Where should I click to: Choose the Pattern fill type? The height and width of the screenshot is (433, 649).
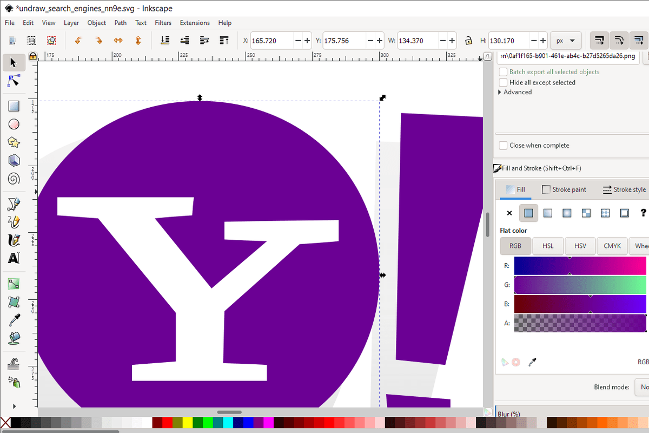point(605,213)
